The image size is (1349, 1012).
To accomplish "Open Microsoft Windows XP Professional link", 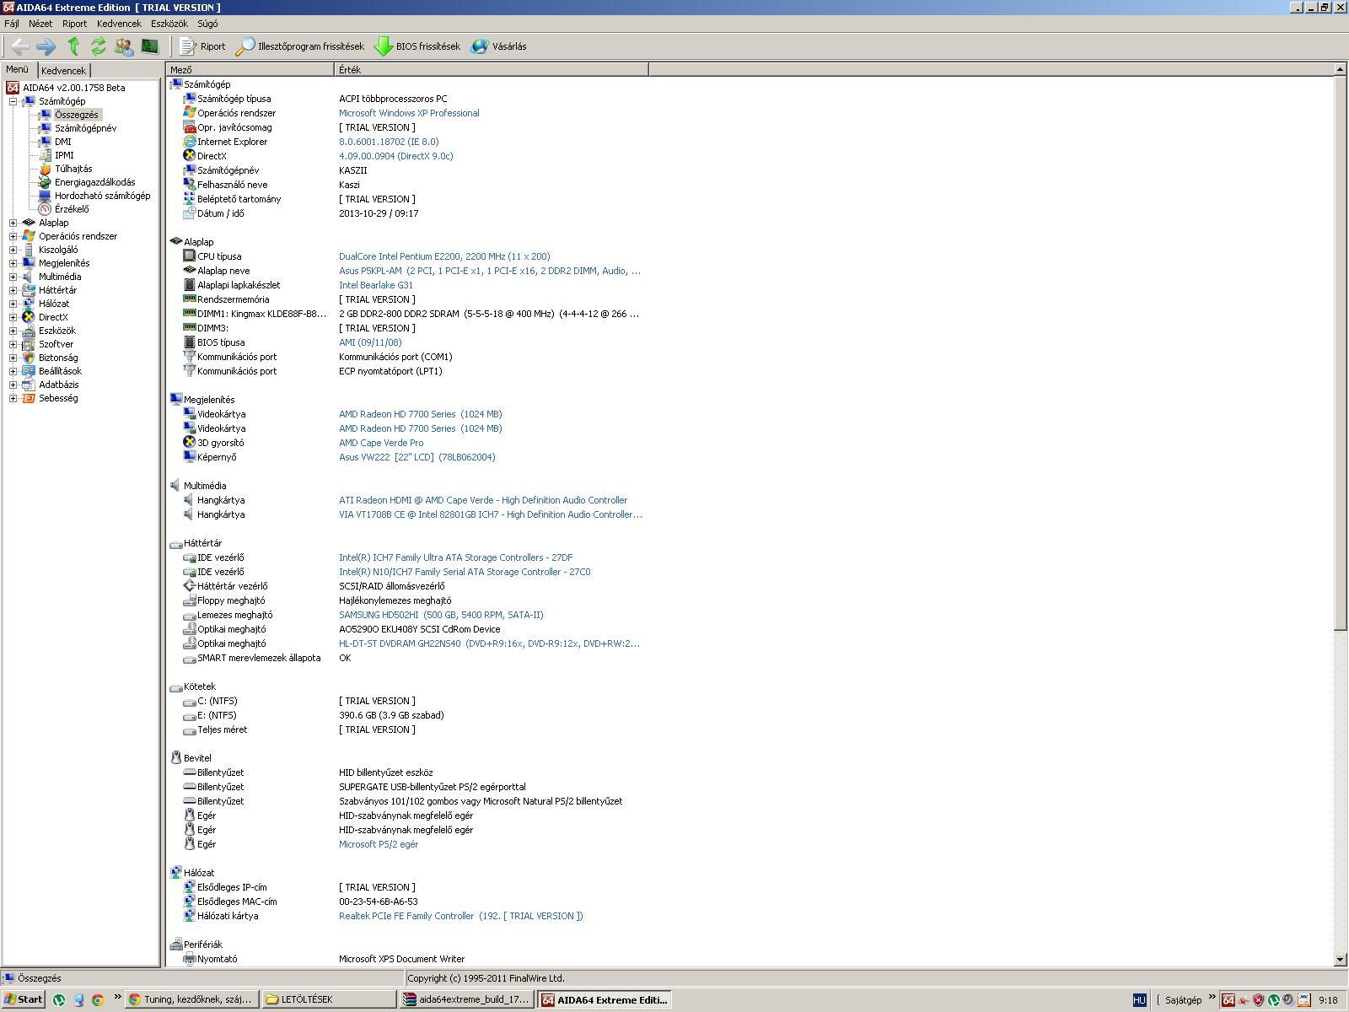I will [x=409, y=113].
